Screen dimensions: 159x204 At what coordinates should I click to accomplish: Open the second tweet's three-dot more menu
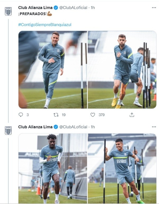154,127
